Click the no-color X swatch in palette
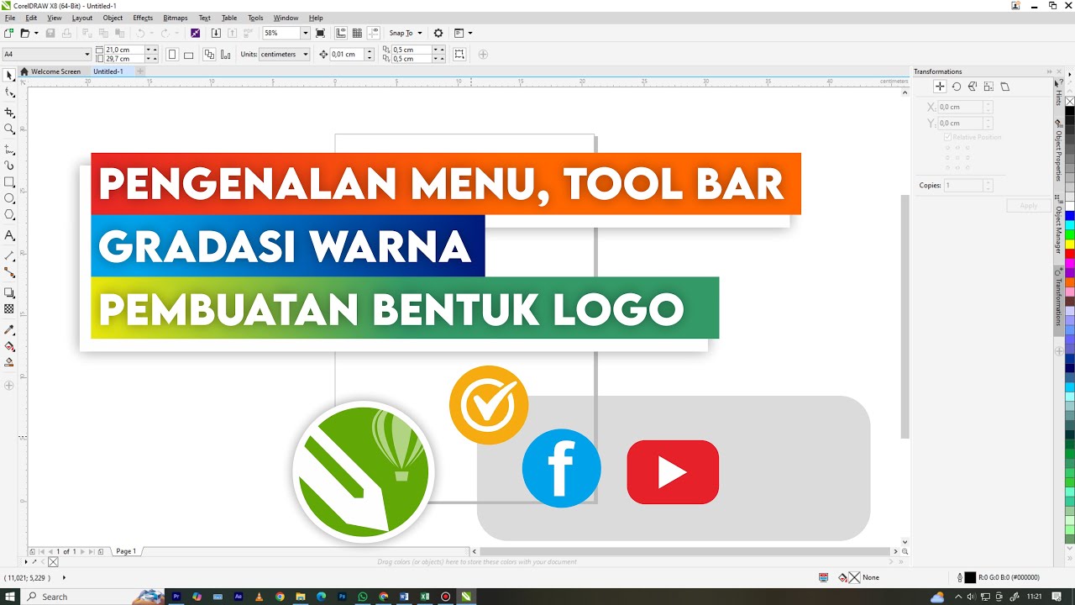Viewport: 1075px width, 605px height. coord(1070,101)
